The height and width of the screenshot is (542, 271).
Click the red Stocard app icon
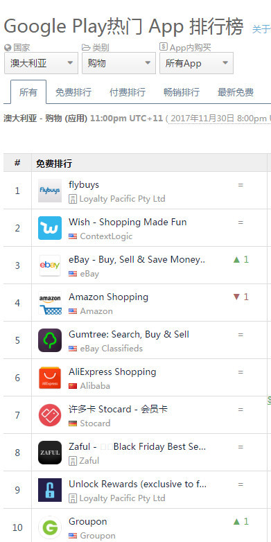[x=50, y=414]
